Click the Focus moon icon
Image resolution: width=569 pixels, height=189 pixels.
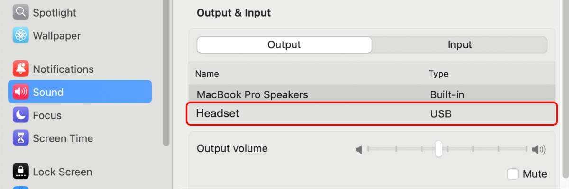click(21, 115)
